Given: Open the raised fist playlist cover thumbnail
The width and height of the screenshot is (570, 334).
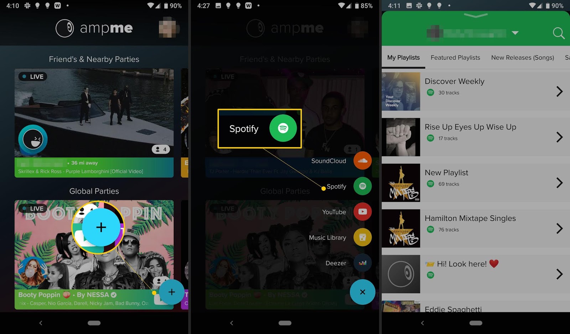Looking at the screenshot, I should [x=401, y=137].
